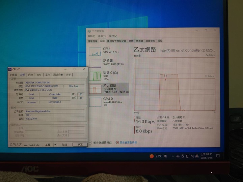Click the Comet Lake chipset field

pyautogui.click(x=55, y=94)
